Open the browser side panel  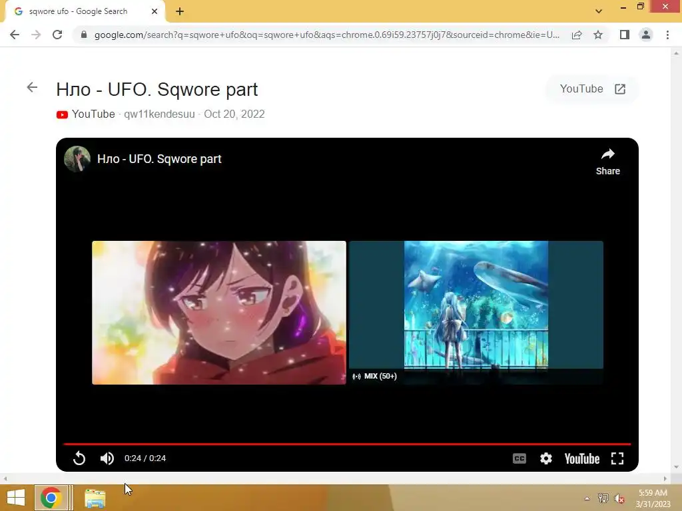pos(625,35)
